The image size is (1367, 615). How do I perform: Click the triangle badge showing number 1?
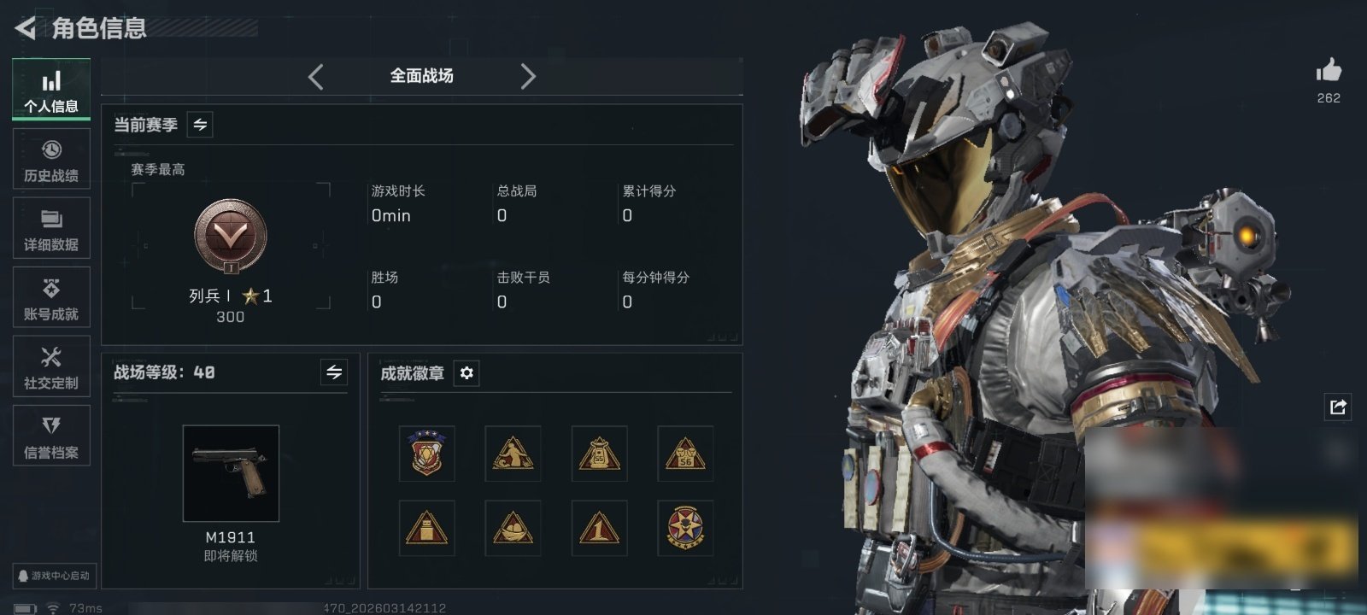tap(599, 529)
